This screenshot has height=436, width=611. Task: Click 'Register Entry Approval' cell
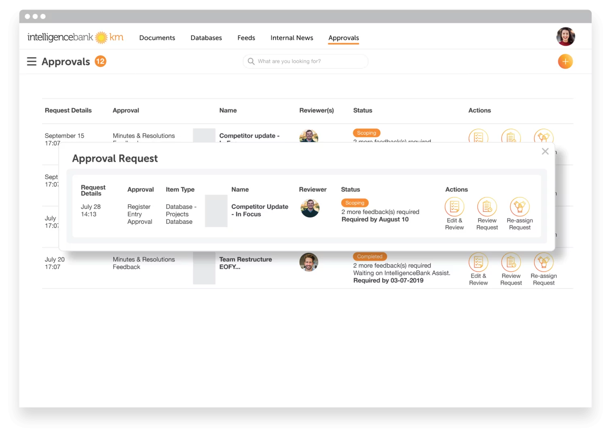[x=140, y=214]
